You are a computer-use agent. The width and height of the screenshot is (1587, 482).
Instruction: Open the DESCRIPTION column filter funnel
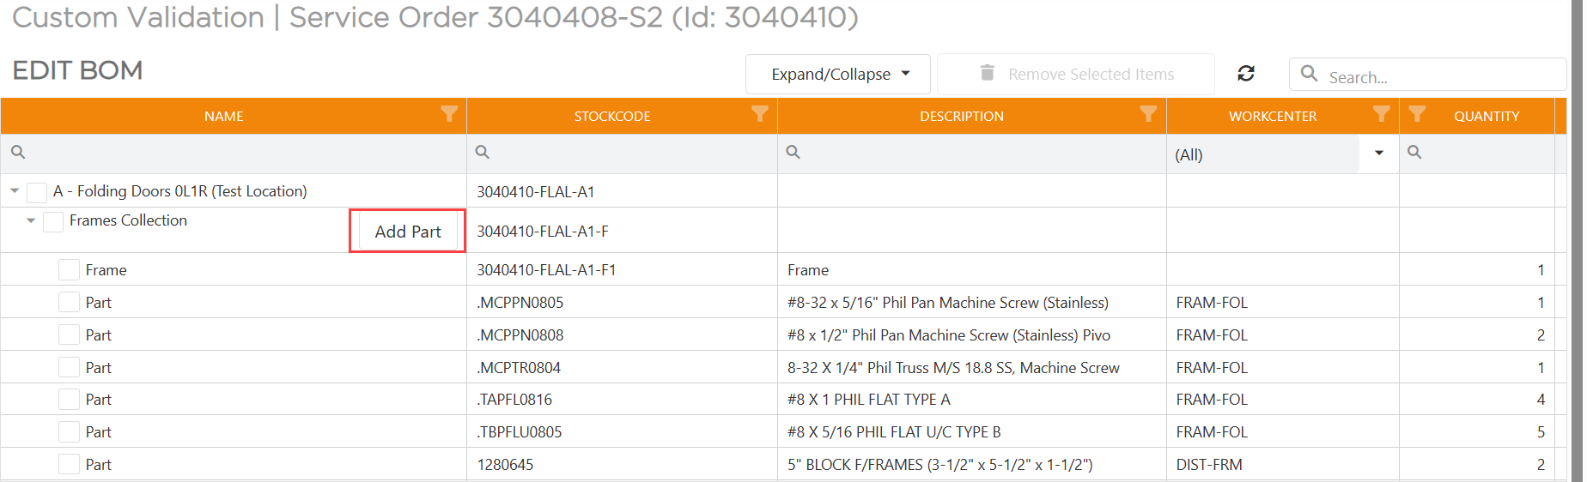tap(1148, 114)
